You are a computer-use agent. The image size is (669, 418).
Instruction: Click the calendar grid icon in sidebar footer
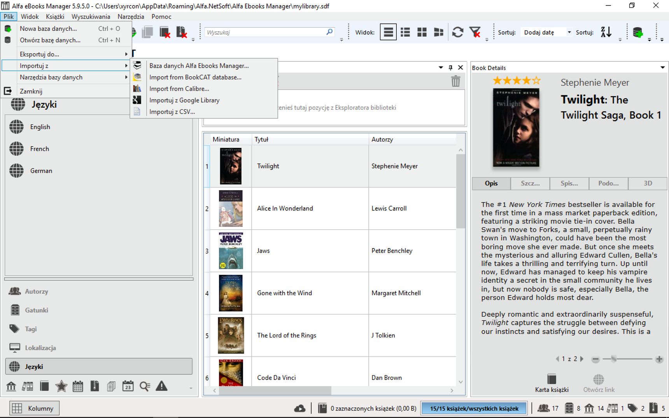[78, 386]
